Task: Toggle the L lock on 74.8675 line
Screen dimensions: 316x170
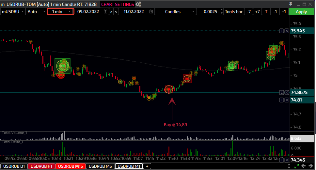Action: (x=281, y=92)
